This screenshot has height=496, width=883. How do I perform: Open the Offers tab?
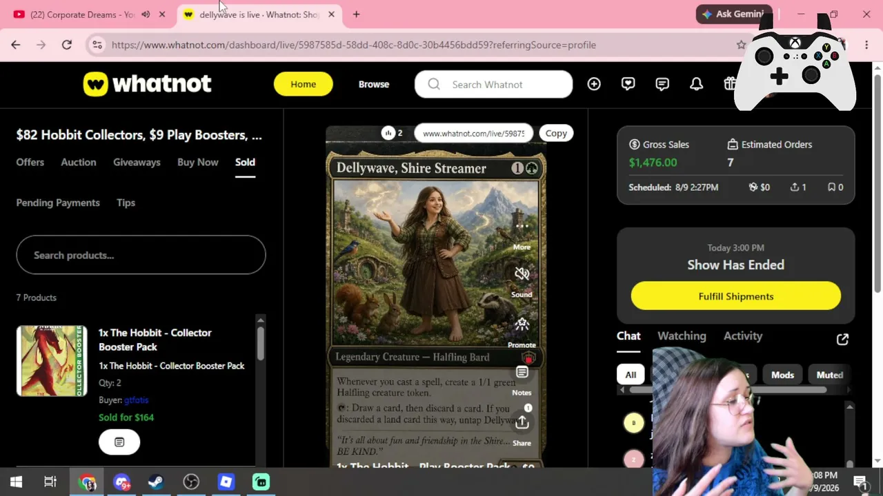pos(30,162)
